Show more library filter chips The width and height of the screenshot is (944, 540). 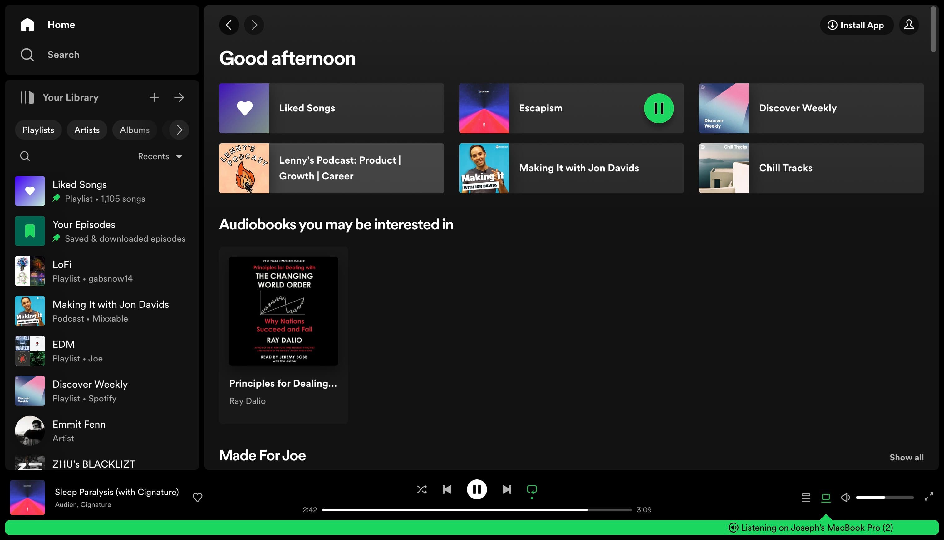179,130
